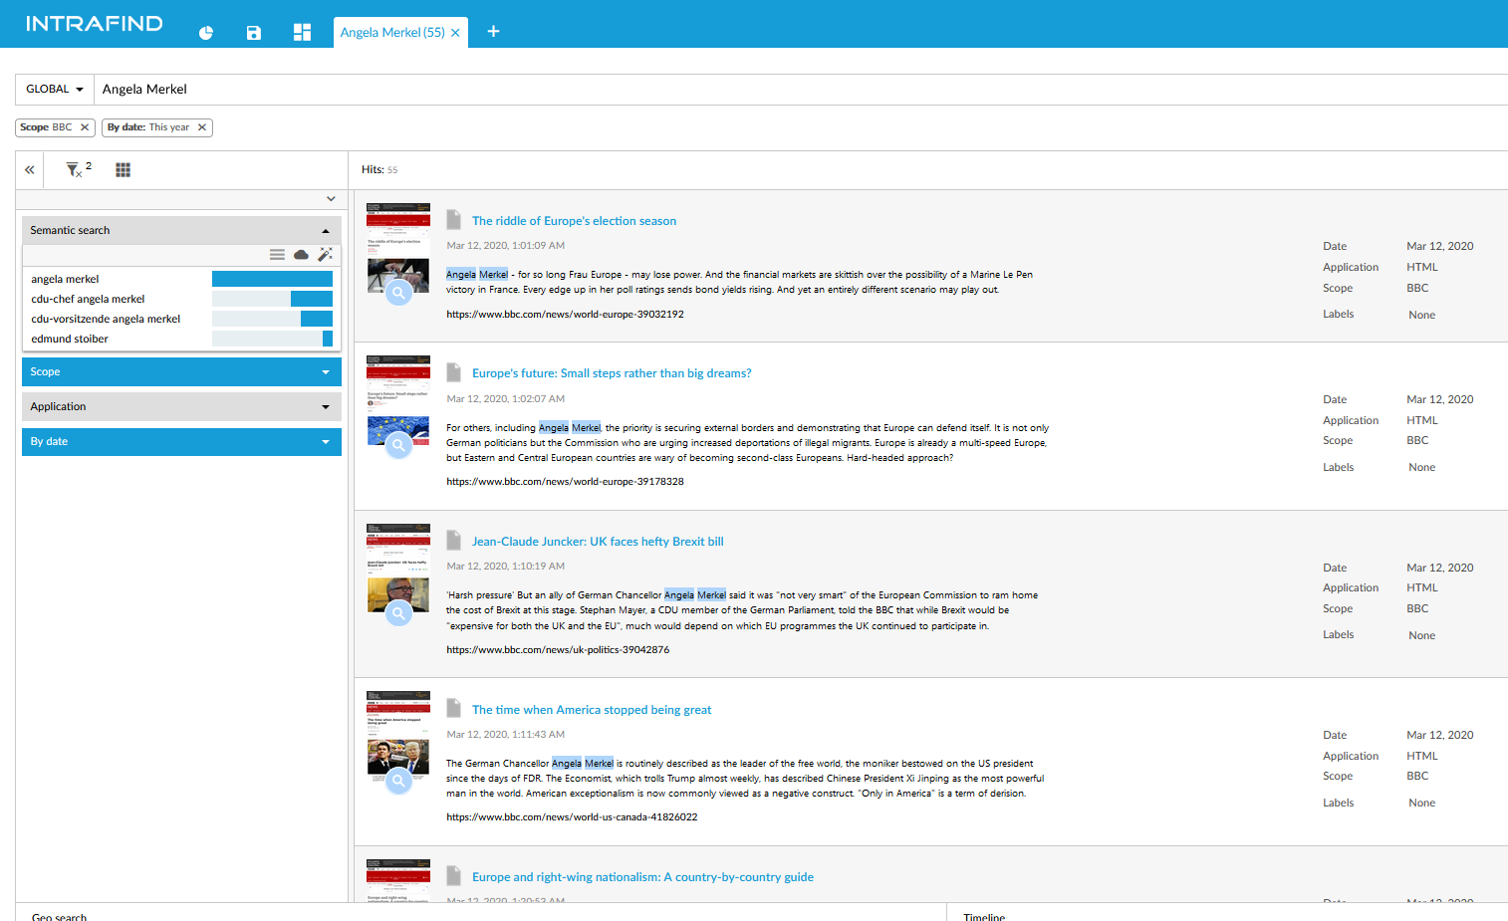1508x921 pixels.
Task: Open the GLOBAL search scope dropdown
Action: (55, 90)
